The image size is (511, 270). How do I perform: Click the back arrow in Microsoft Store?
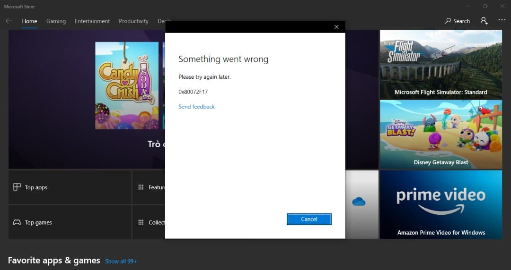[9, 21]
